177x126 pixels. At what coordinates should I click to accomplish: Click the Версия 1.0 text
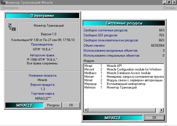pos(49,34)
